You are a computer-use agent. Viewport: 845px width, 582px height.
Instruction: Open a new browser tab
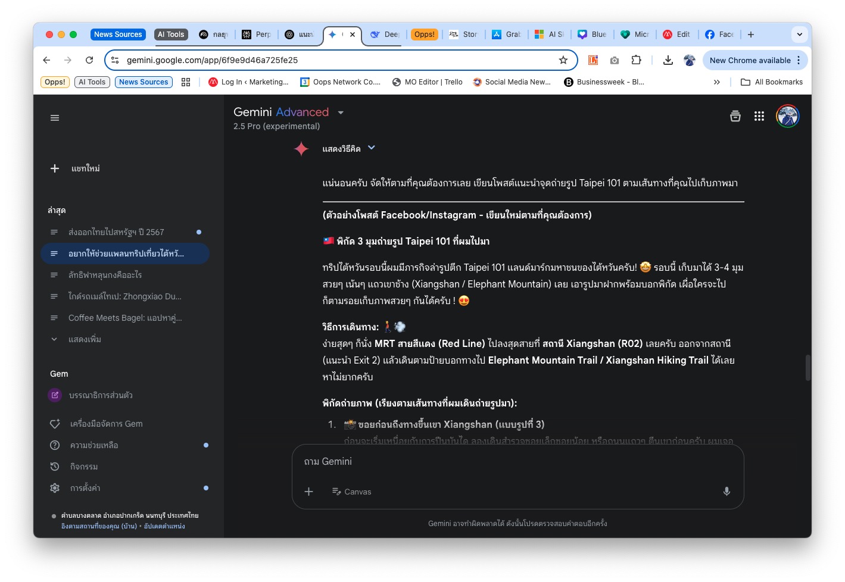[x=751, y=35]
